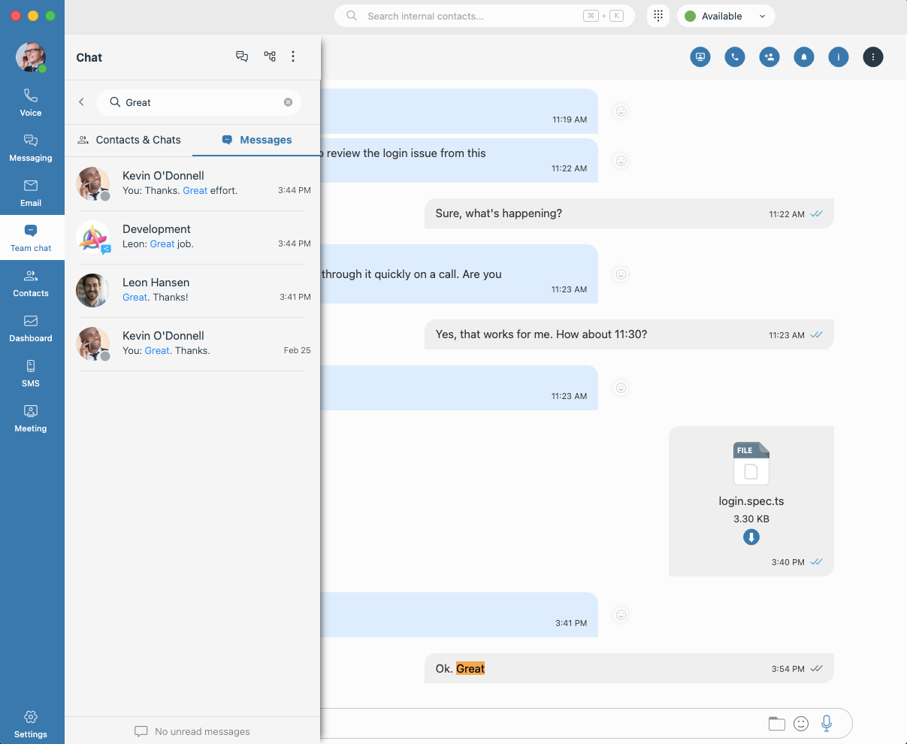Open the Messaging section
The height and width of the screenshot is (744, 907).
pyautogui.click(x=30, y=147)
